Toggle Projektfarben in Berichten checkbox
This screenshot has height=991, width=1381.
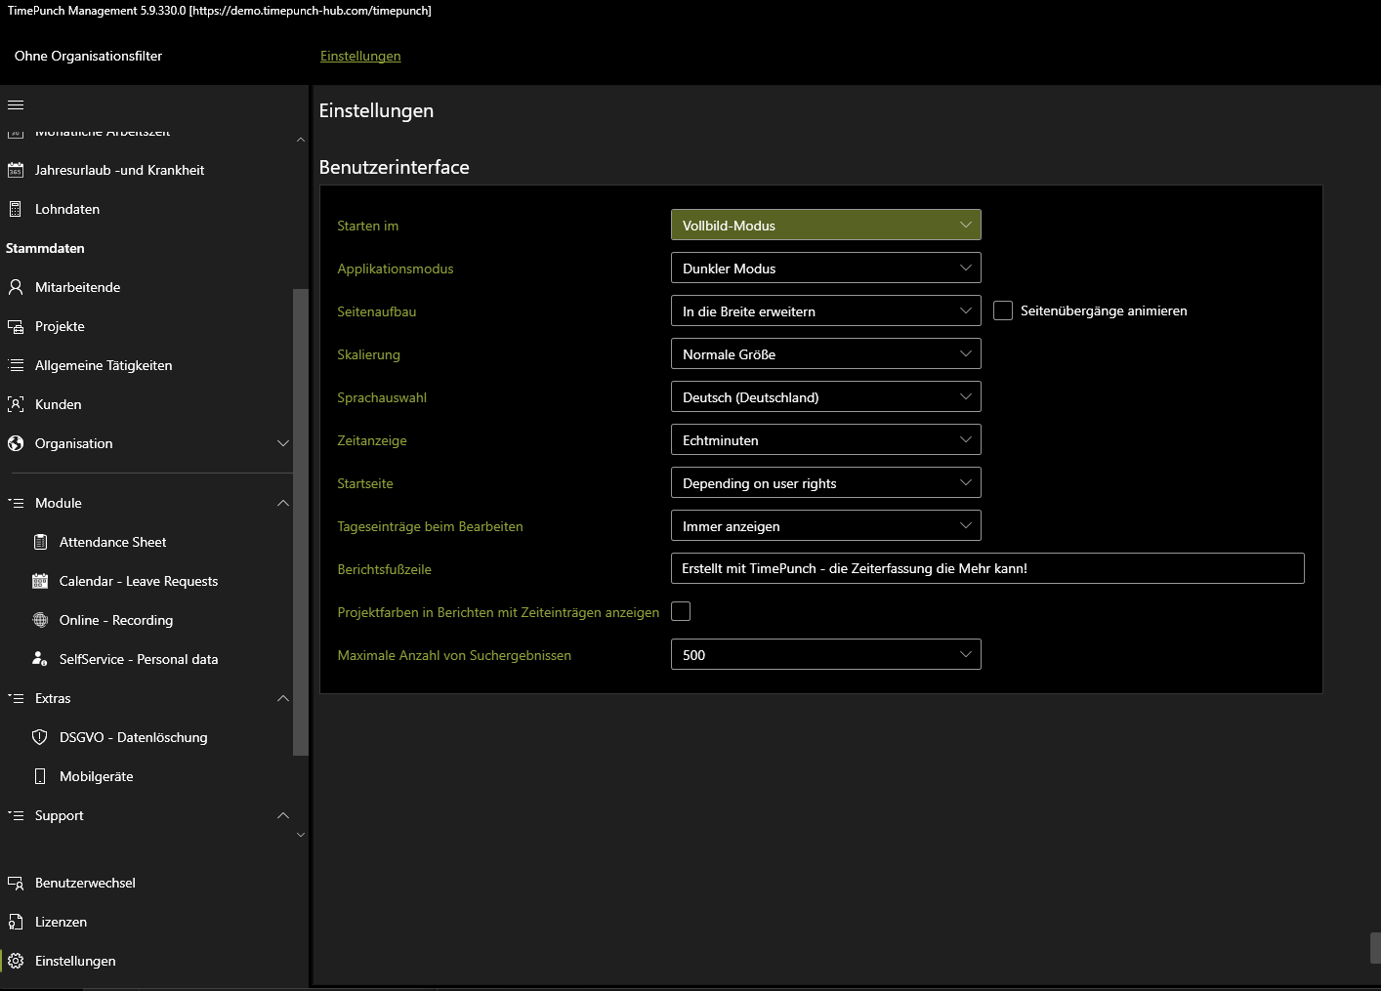(681, 611)
